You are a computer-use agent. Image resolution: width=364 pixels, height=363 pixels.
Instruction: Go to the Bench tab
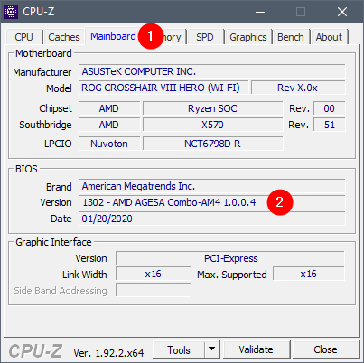coord(291,37)
